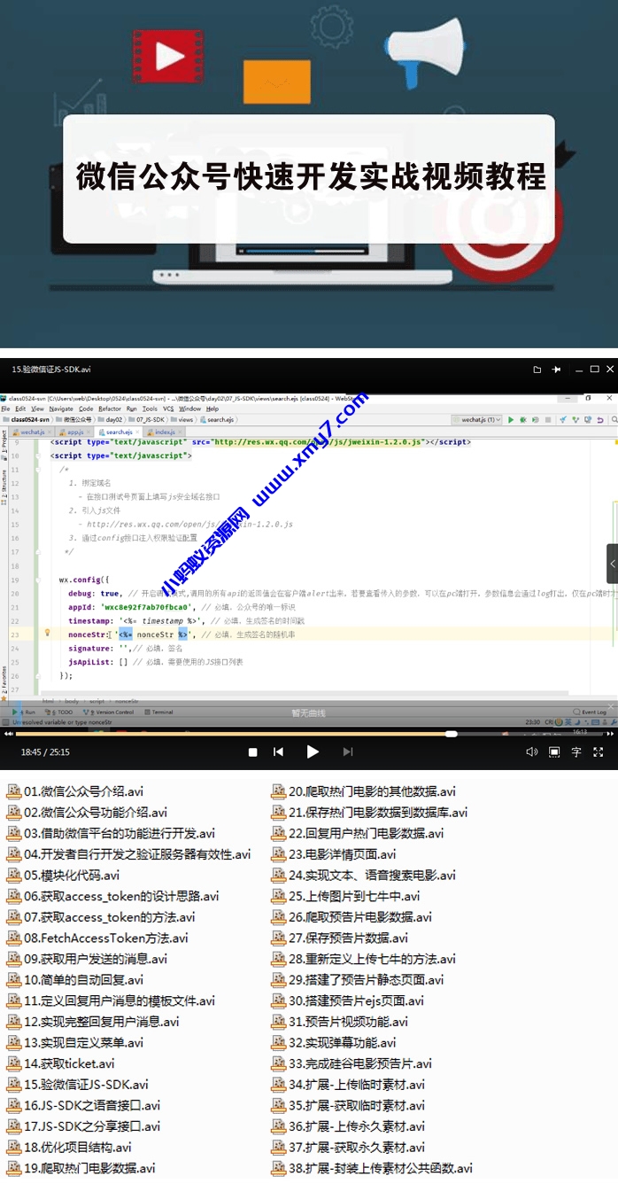Click the green Run button in WebStorm toolbar

pos(511,419)
